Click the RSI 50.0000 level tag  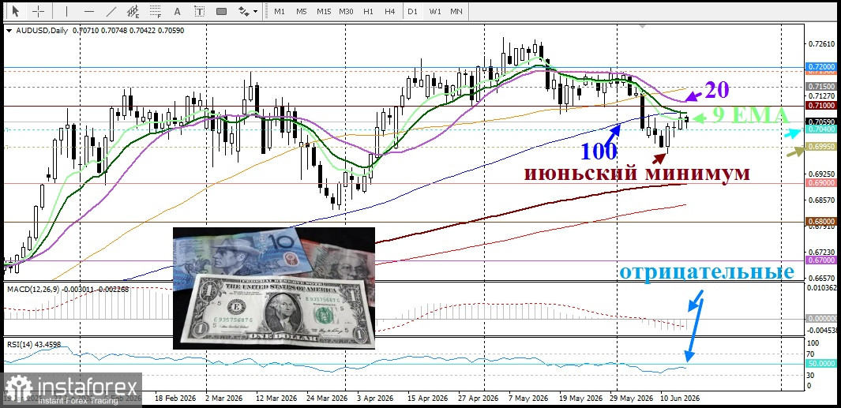[x=820, y=364]
